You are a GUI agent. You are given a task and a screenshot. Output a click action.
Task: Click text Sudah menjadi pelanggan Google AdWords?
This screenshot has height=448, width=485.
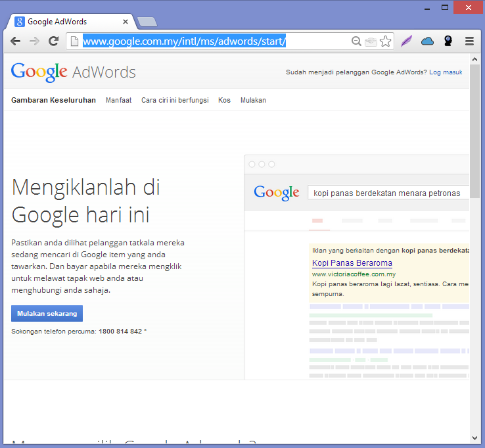pyautogui.click(x=356, y=72)
